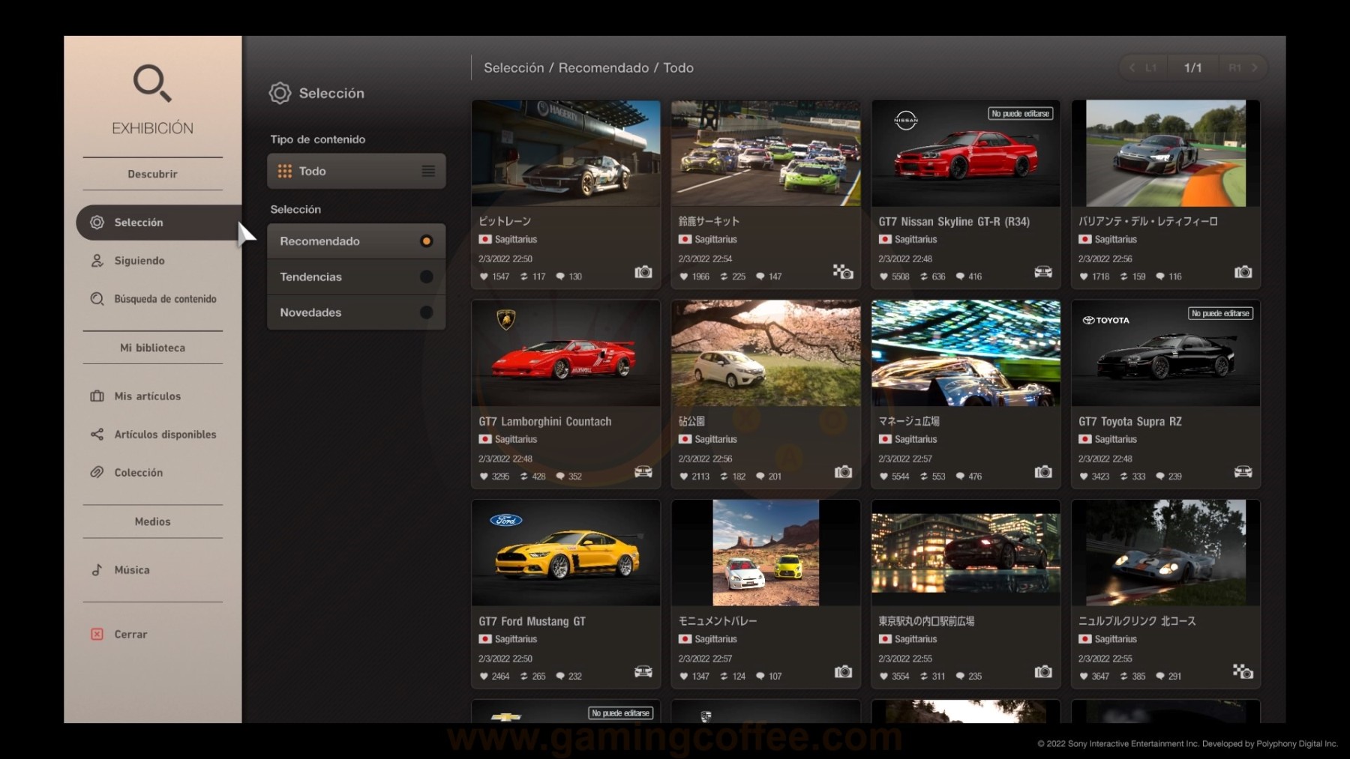Go to next page with R1 arrow
Image resolution: width=1350 pixels, height=759 pixels.
pos(1243,68)
